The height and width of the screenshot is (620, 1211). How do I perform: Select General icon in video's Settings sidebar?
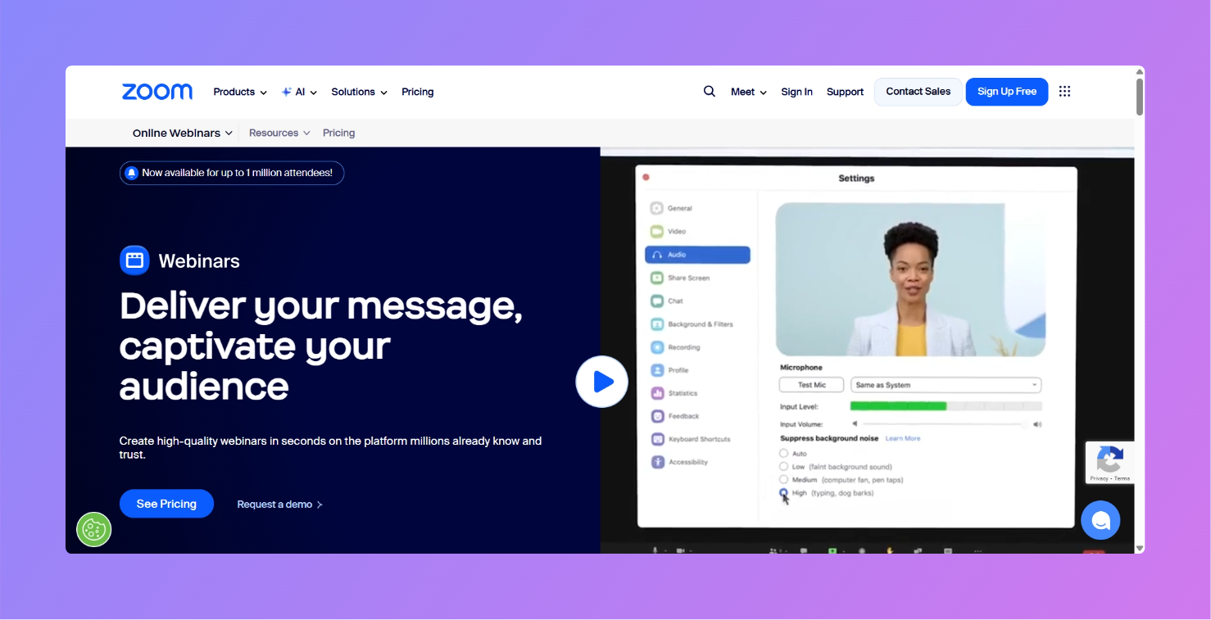point(656,208)
